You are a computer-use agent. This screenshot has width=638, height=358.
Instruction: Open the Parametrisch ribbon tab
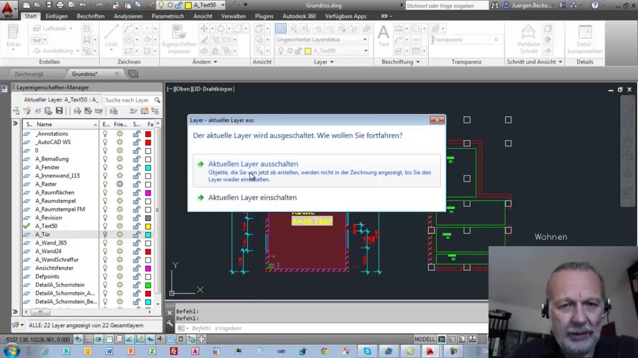tap(168, 16)
